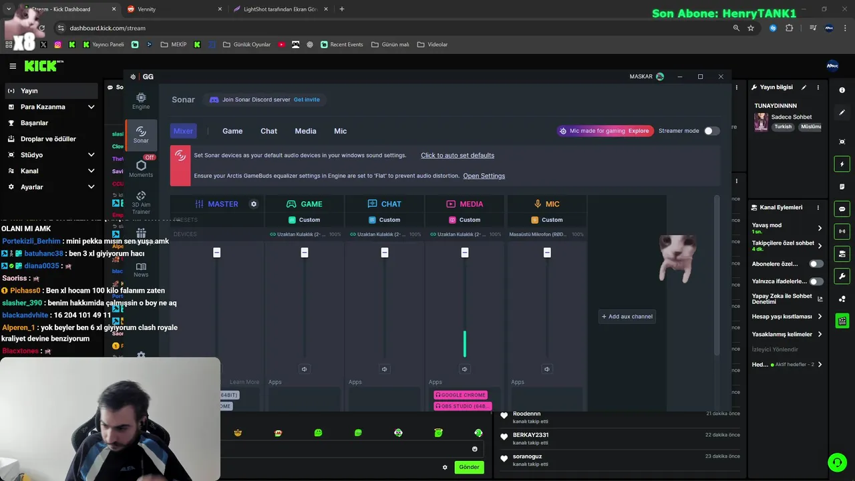Open Yayın bilgisi three-dot menu
This screenshot has height=481, width=855.
pos(818,88)
